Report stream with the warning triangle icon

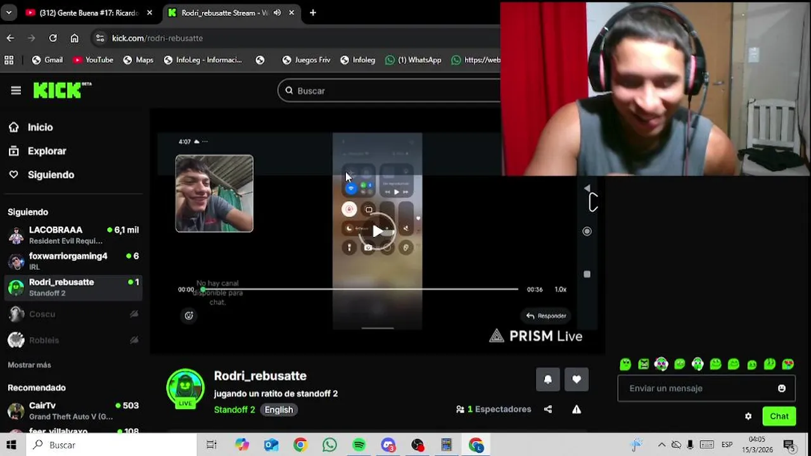577,409
